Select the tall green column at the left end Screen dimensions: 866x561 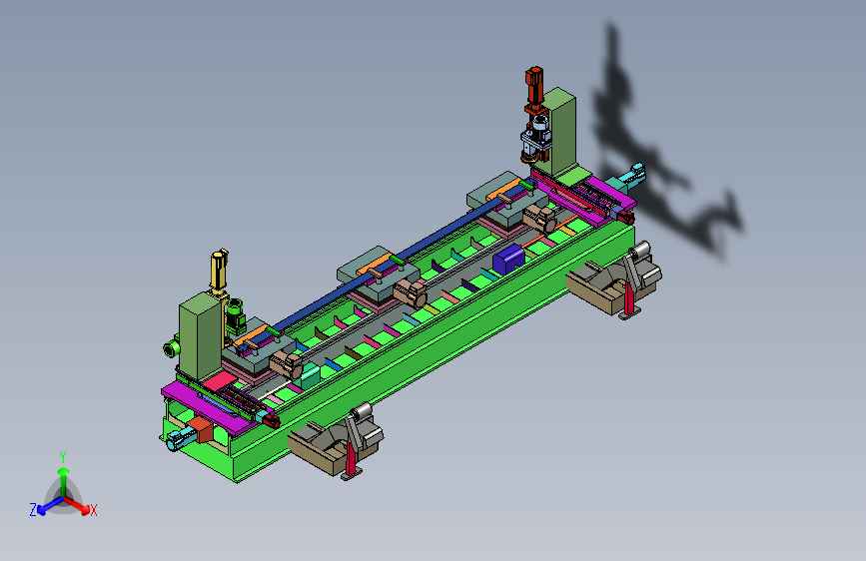pyautogui.click(x=200, y=335)
